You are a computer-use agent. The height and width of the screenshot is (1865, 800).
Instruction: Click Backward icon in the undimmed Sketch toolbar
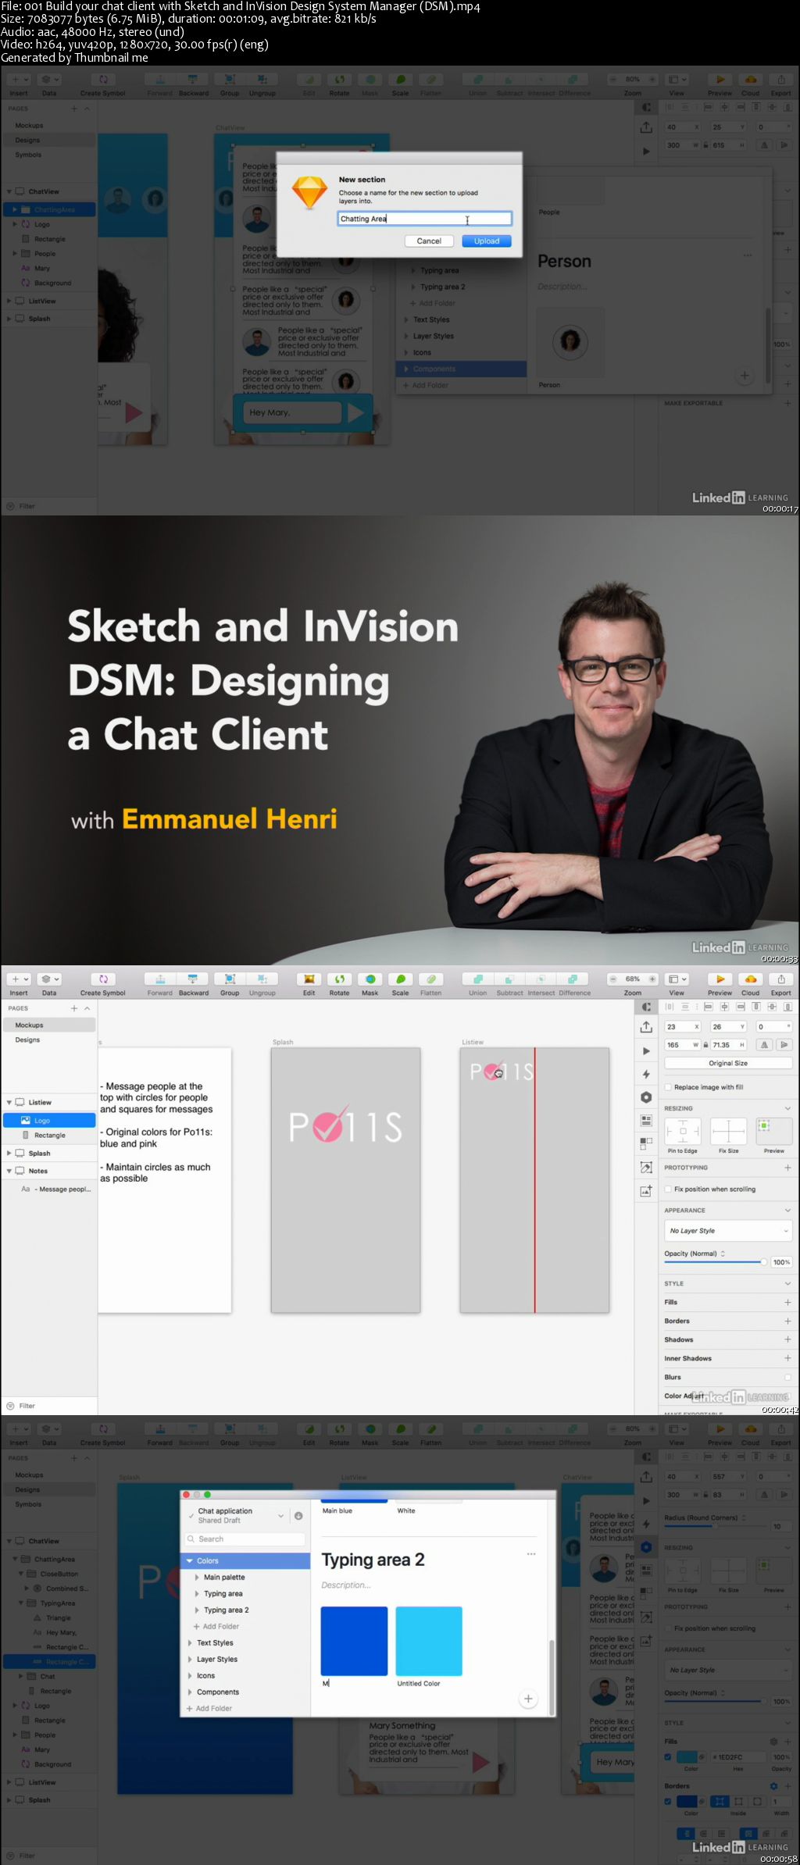tap(192, 979)
